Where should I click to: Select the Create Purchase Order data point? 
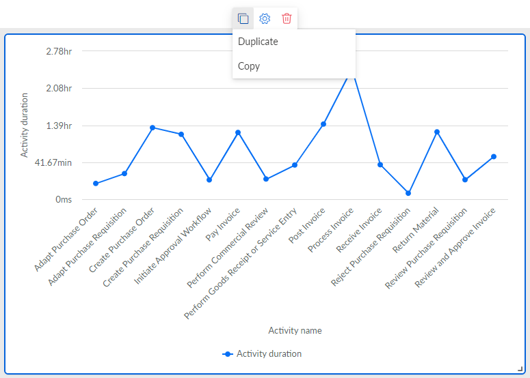[153, 128]
